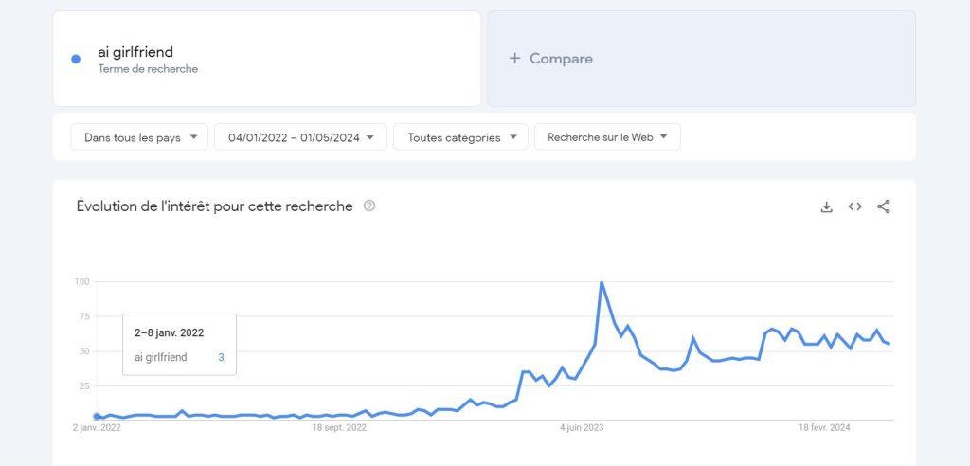970x466 pixels.
Task: Click blue dot next to ai girlfriend
Action: coord(76,60)
